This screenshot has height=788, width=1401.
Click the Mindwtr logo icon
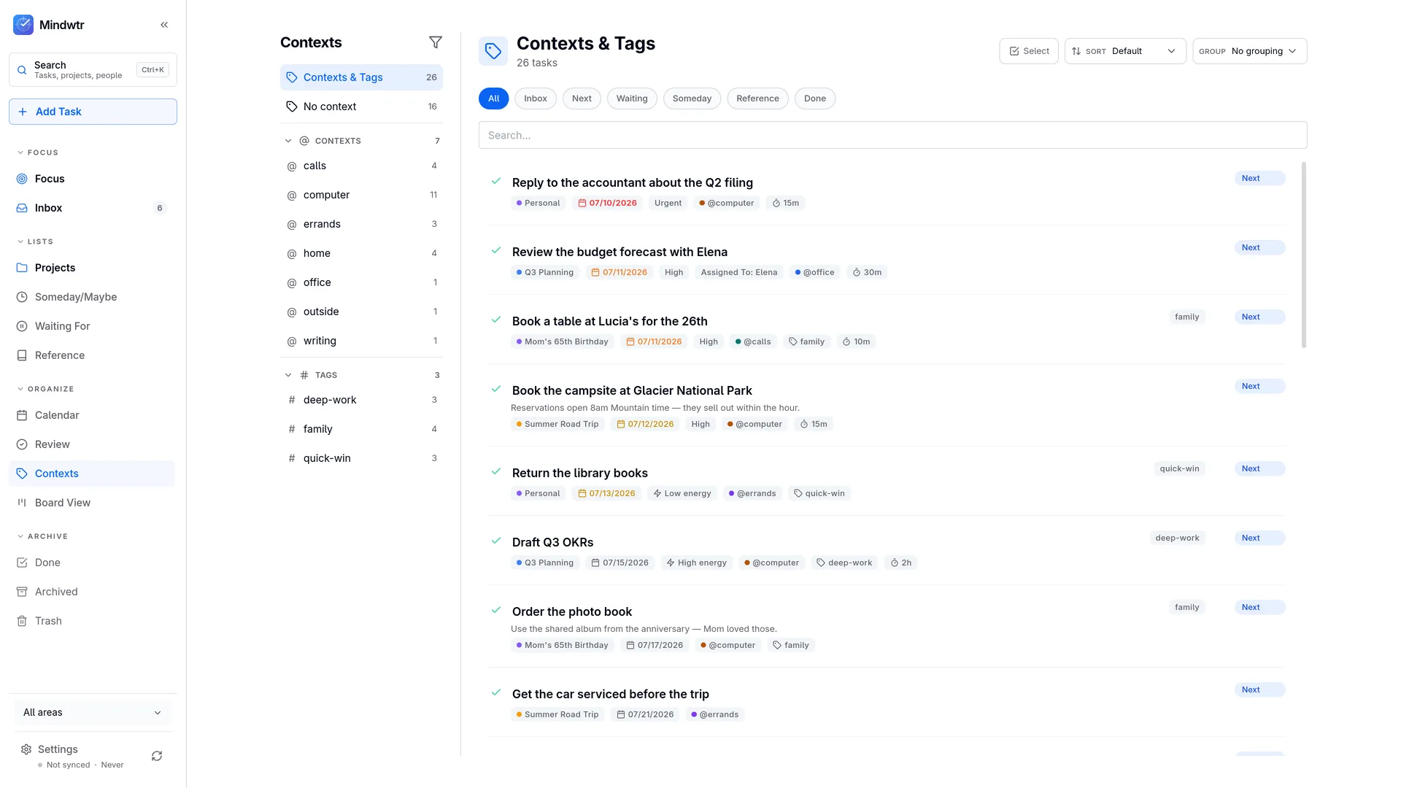23,25
